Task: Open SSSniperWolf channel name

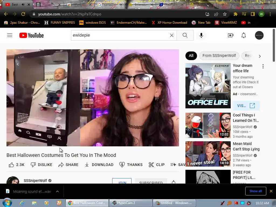Action: click(35, 181)
